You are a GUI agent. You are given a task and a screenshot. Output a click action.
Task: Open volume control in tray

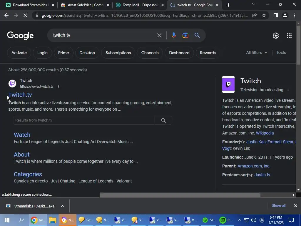pos(254,220)
